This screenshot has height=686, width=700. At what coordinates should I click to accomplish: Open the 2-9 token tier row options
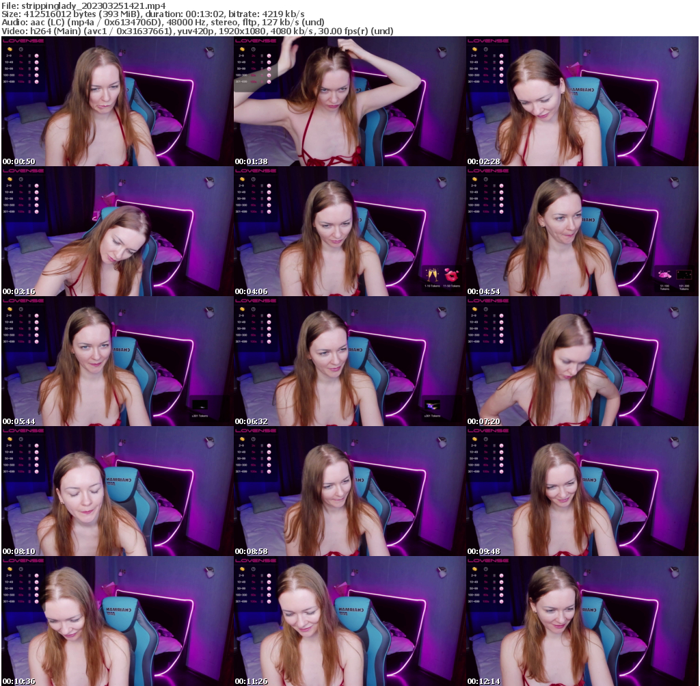(x=8, y=55)
